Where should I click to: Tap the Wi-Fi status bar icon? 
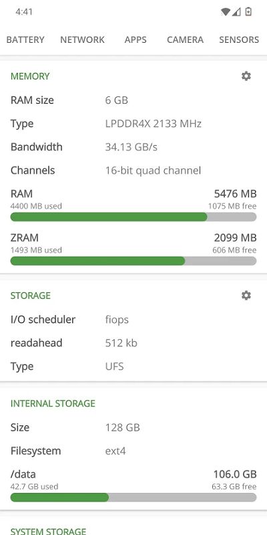click(226, 12)
